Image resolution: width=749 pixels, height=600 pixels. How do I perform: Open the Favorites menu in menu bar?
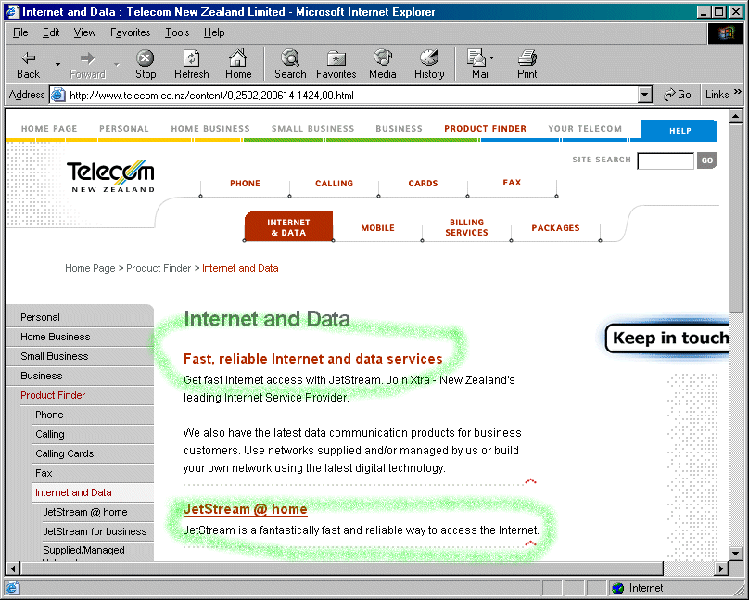pyautogui.click(x=131, y=32)
